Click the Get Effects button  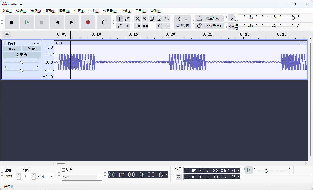(209, 26)
